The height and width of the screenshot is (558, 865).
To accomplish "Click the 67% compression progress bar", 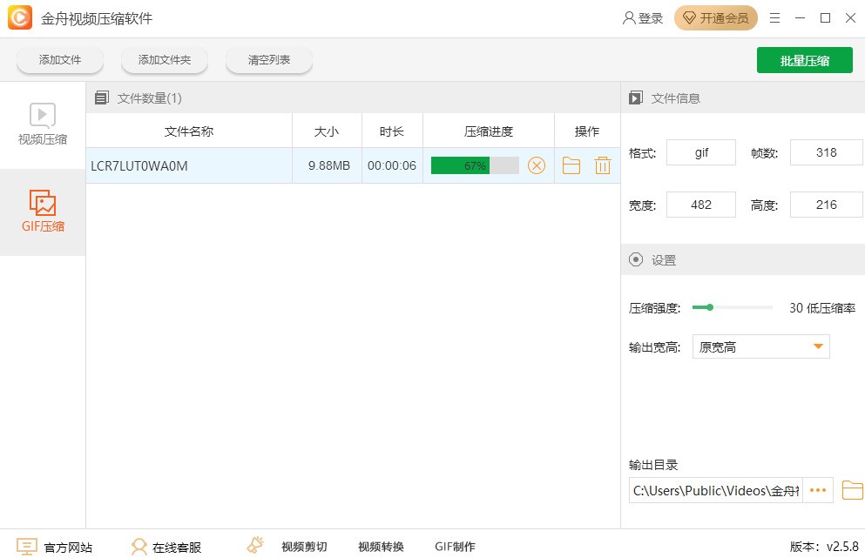I will 475,165.
